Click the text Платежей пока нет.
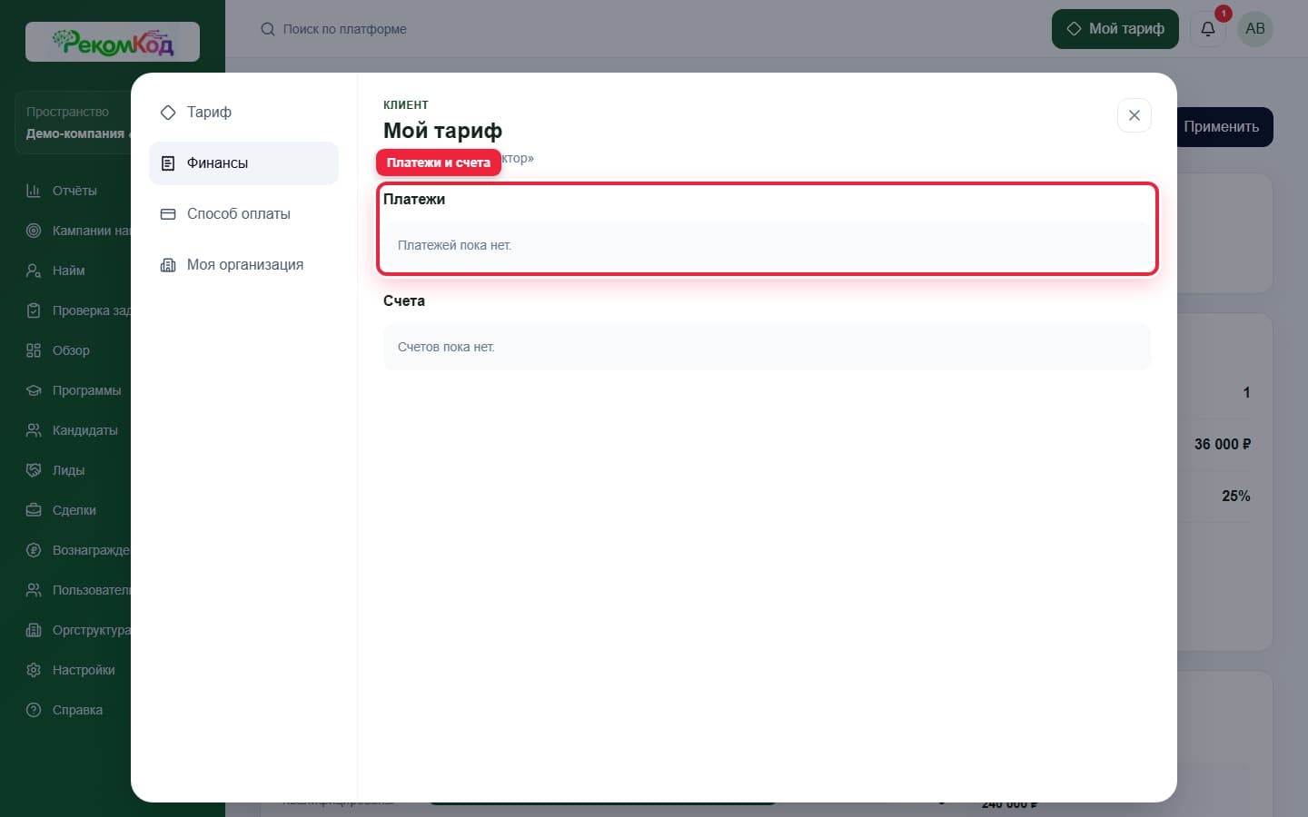 point(454,245)
